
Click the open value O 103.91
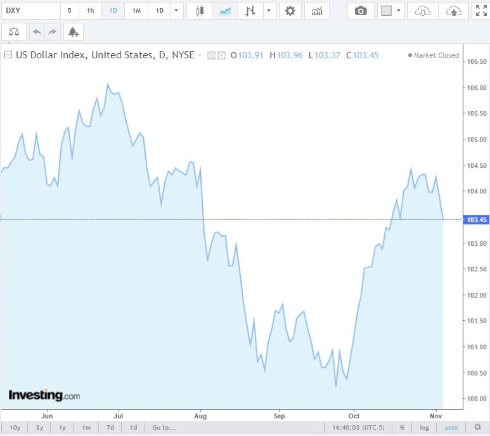(247, 55)
